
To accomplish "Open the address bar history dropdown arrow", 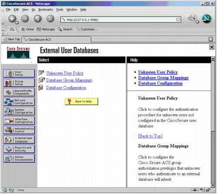I will (x=178, y=20).
